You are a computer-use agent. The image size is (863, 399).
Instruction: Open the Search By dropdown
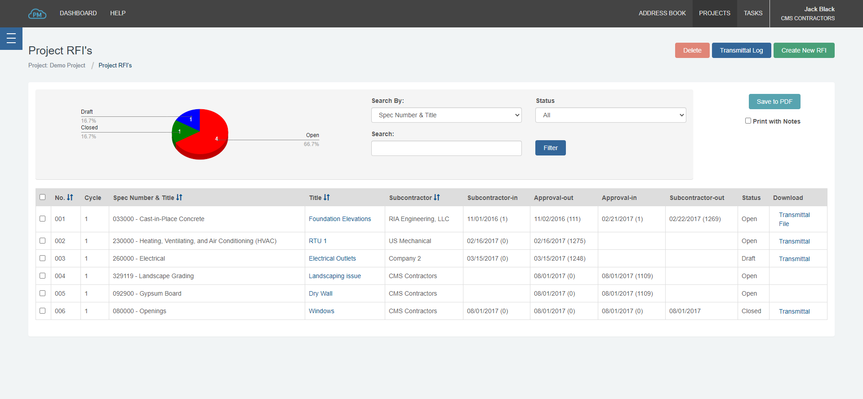[x=446, y=115]
